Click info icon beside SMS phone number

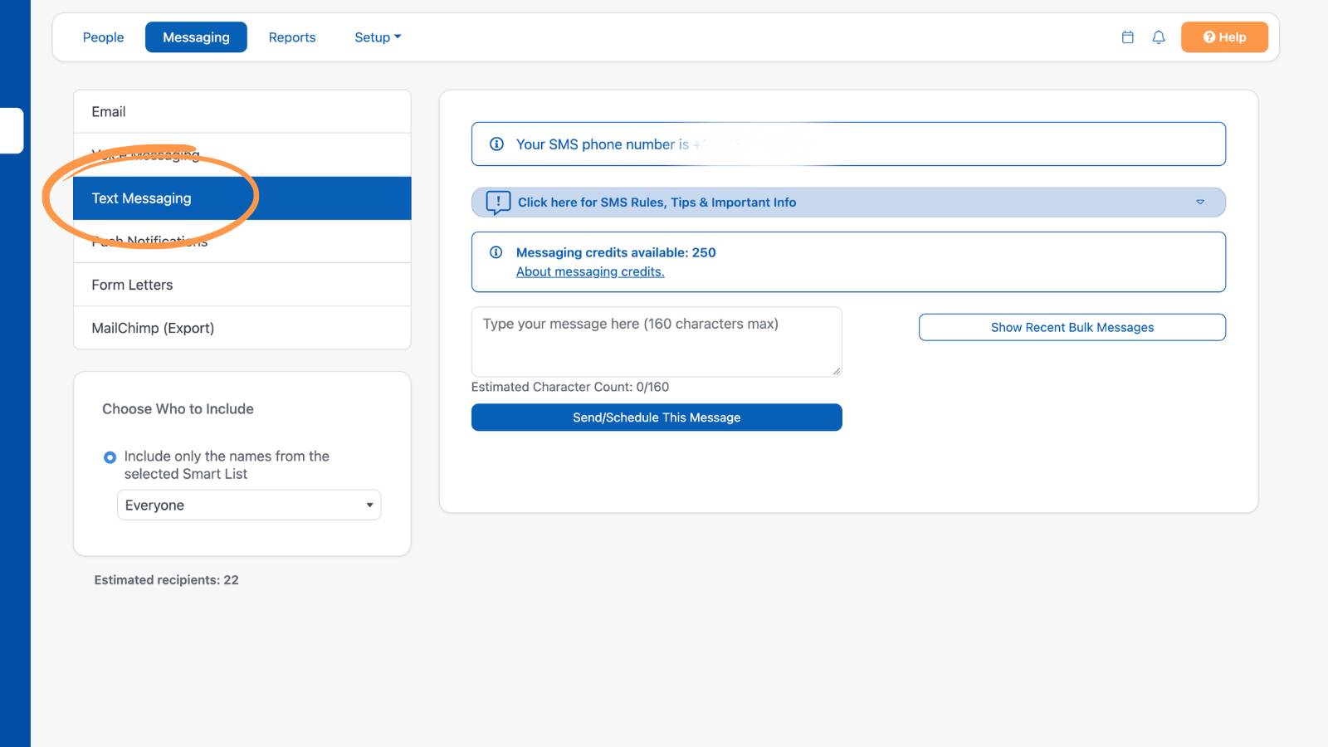496,144
